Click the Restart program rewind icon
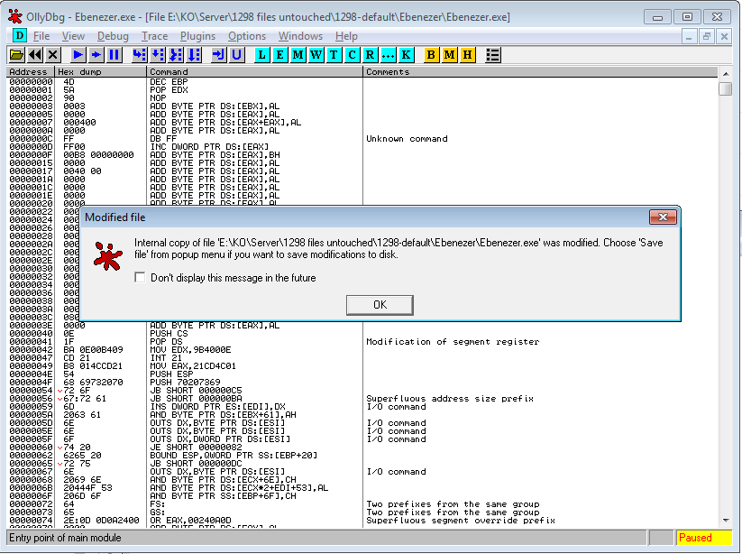742x554 pixels. point(34,55)
